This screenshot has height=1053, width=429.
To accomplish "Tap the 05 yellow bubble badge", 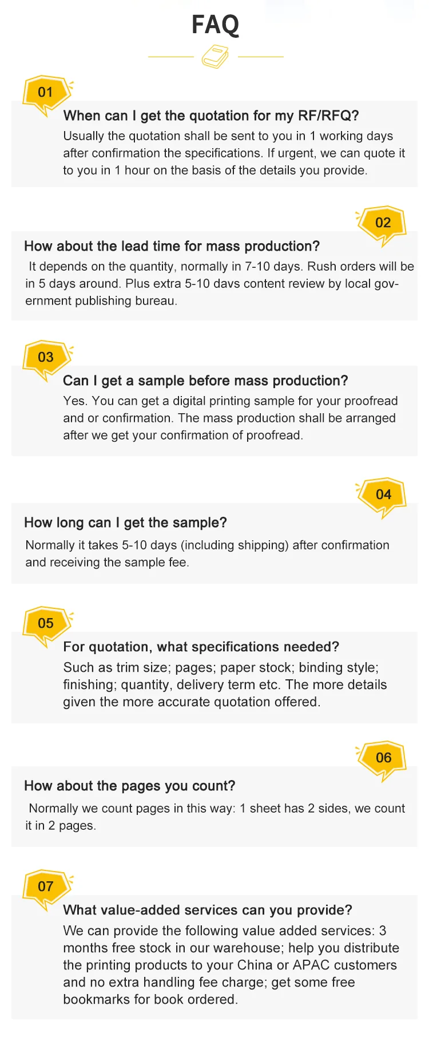I will (x=46, y=624).
